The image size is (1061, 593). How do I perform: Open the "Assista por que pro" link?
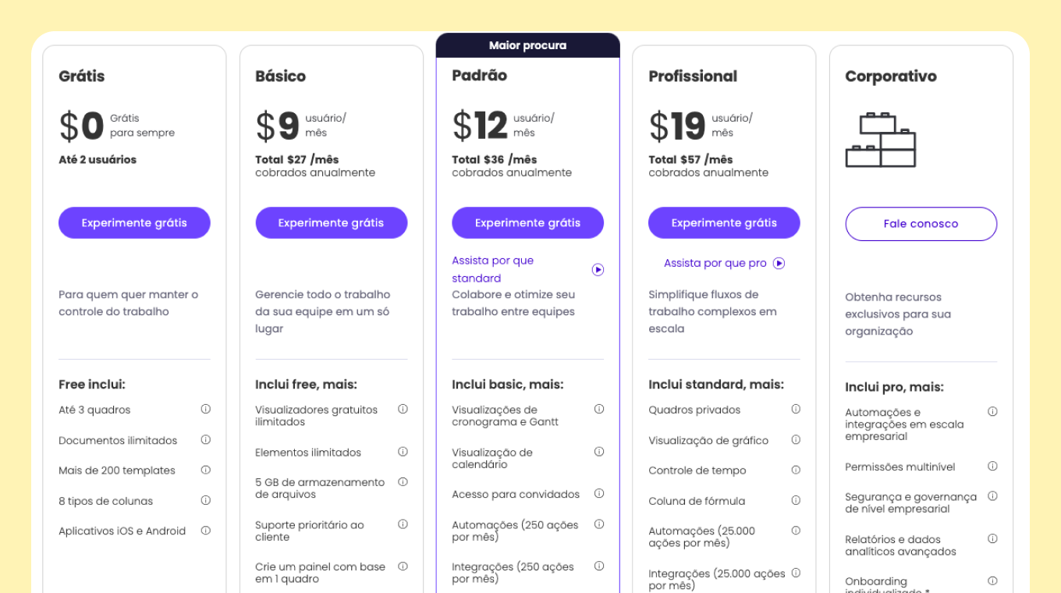click(715, 263)
